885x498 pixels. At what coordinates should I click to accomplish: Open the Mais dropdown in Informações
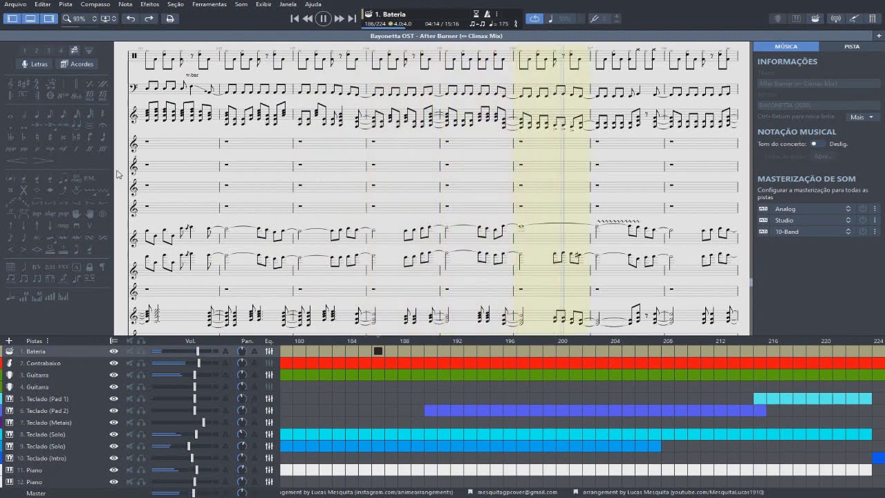861,117
